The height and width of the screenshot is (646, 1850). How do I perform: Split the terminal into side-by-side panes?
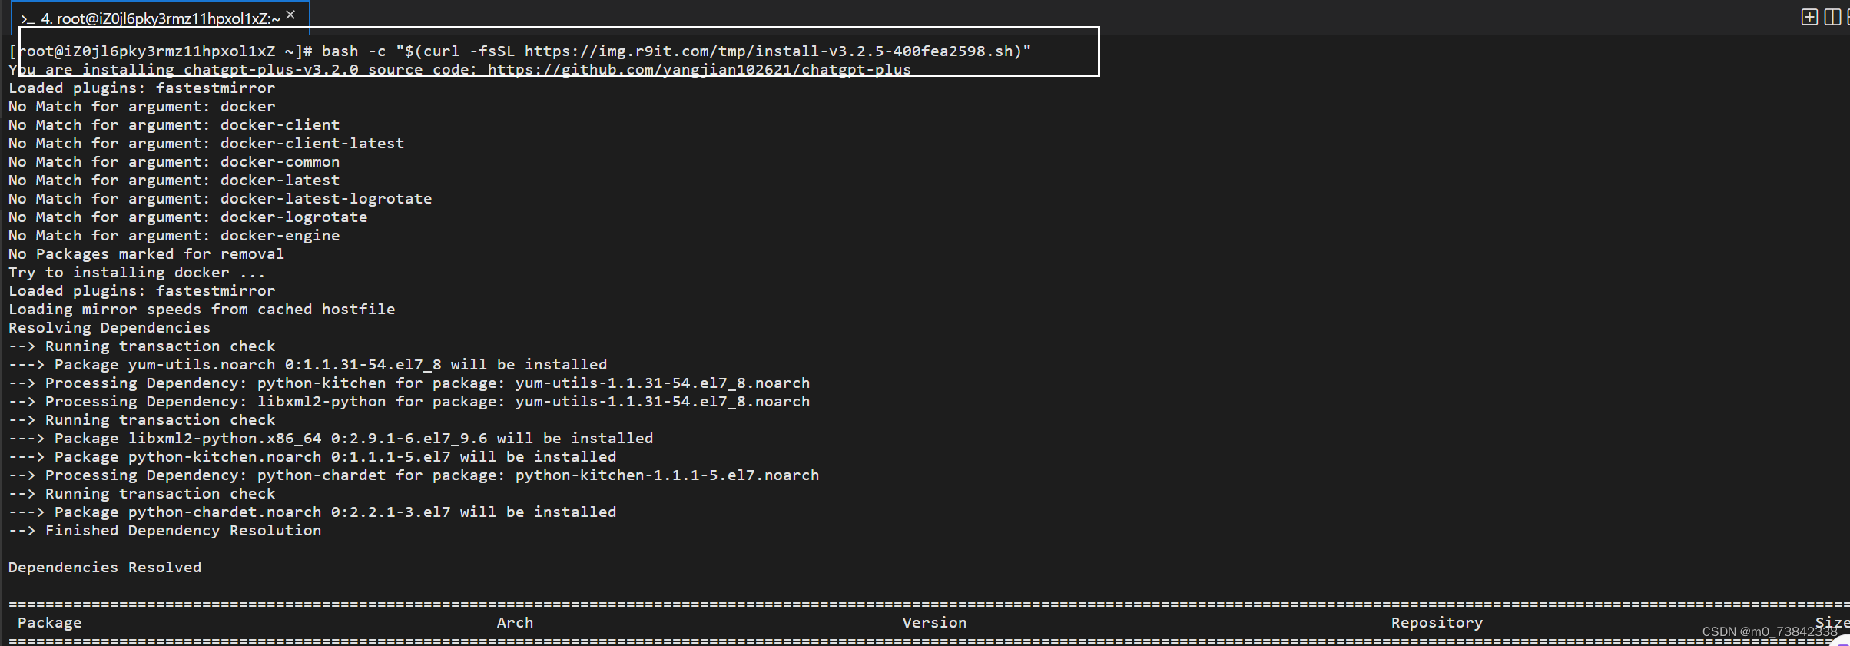[1832, 17]
